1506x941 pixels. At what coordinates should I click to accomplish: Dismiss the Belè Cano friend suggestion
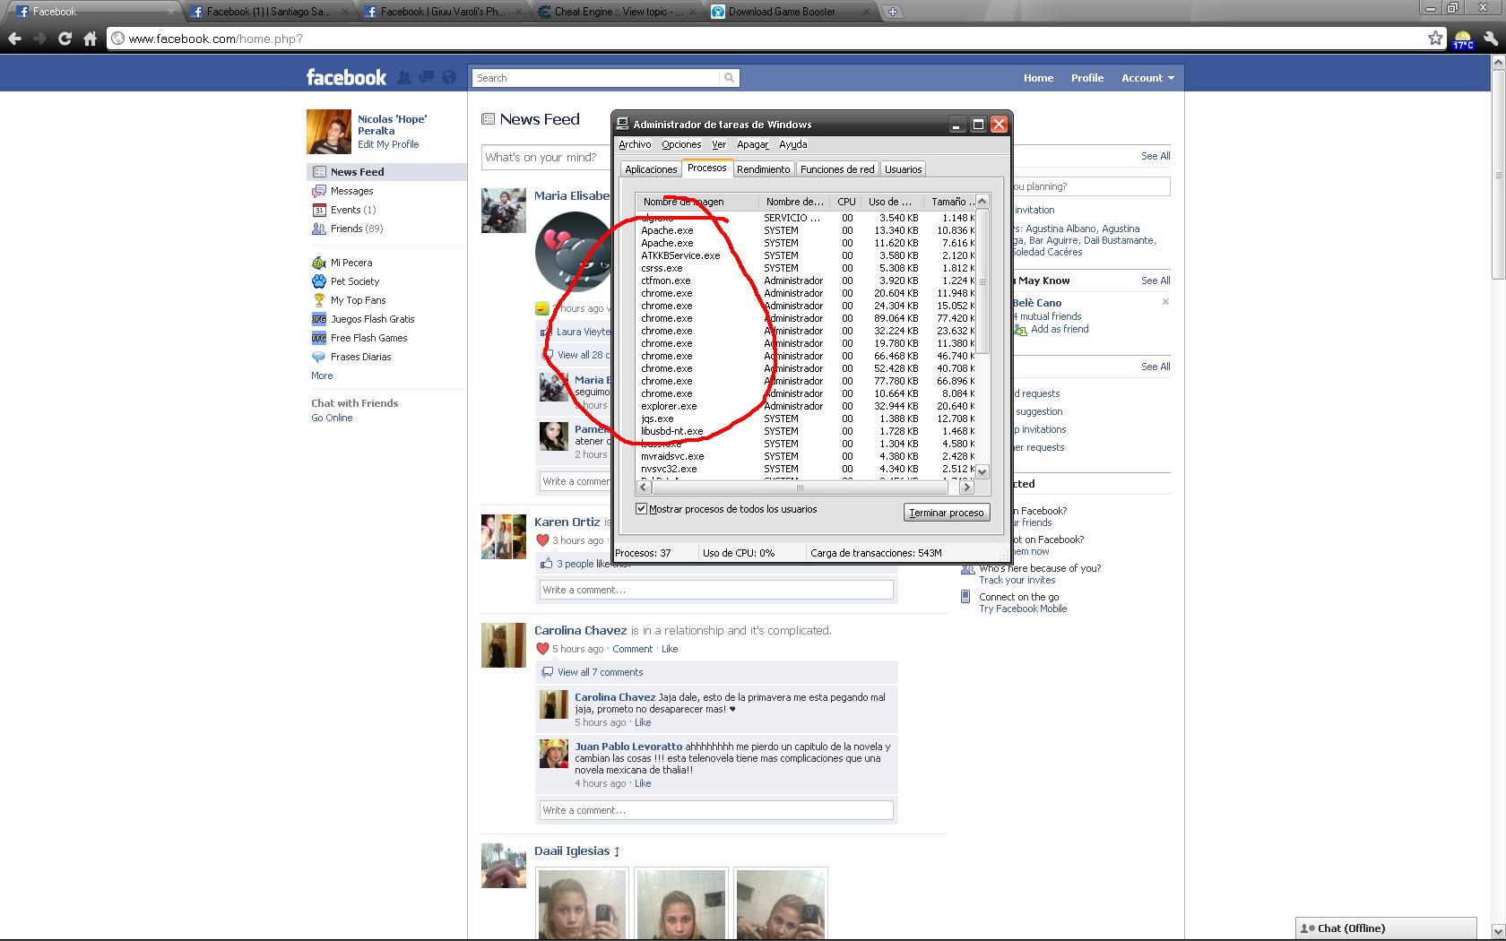(1165, 302)
